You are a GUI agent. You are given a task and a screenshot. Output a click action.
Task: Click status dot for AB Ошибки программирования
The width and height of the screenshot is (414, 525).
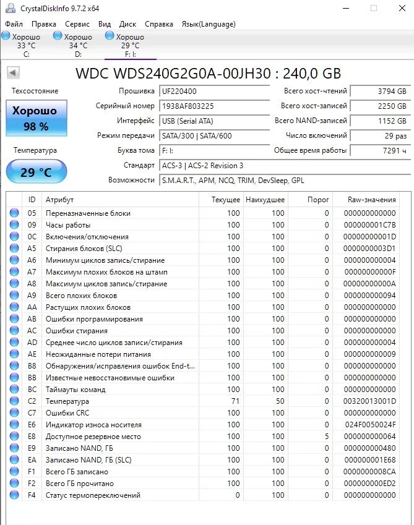pyautogui.click(x=14, y=318)
